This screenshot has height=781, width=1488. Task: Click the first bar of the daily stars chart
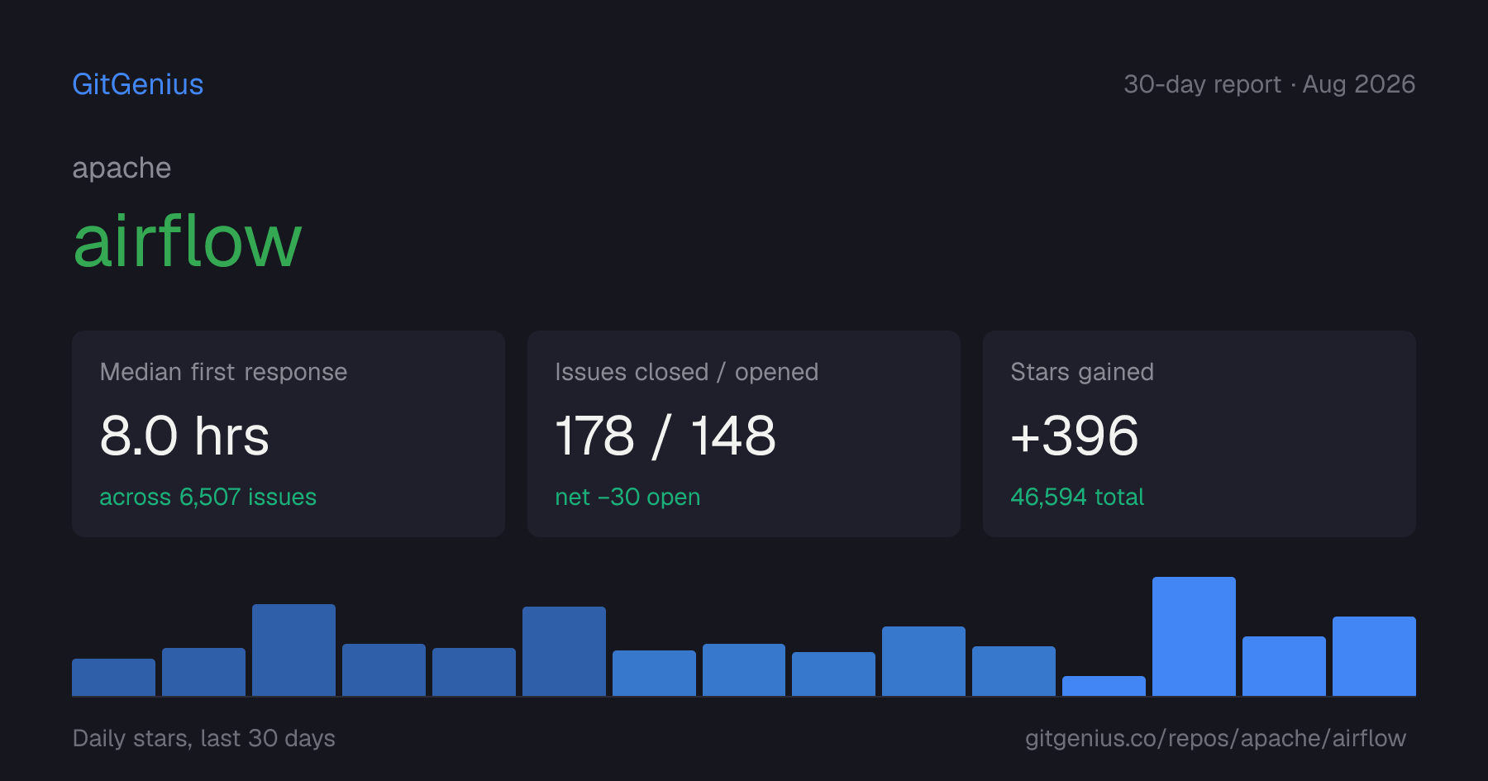click(113, 677)
